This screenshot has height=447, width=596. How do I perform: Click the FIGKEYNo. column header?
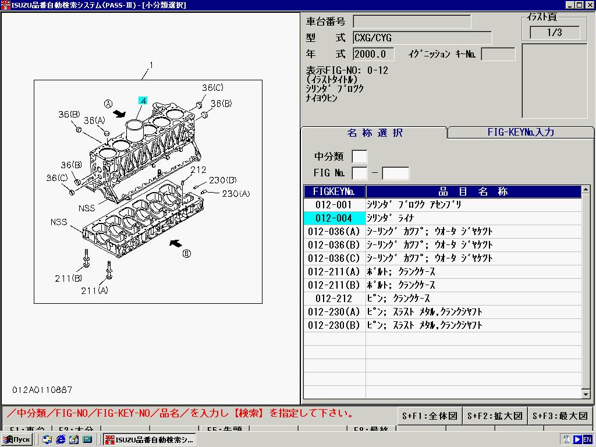(334, 191)
